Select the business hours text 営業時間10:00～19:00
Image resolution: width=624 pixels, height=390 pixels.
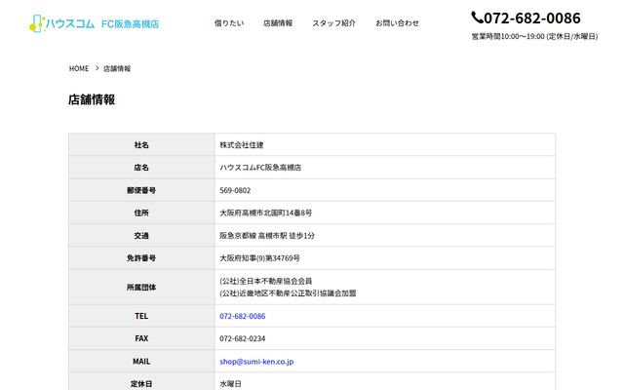pyautogui.click(x=508, y=37)
